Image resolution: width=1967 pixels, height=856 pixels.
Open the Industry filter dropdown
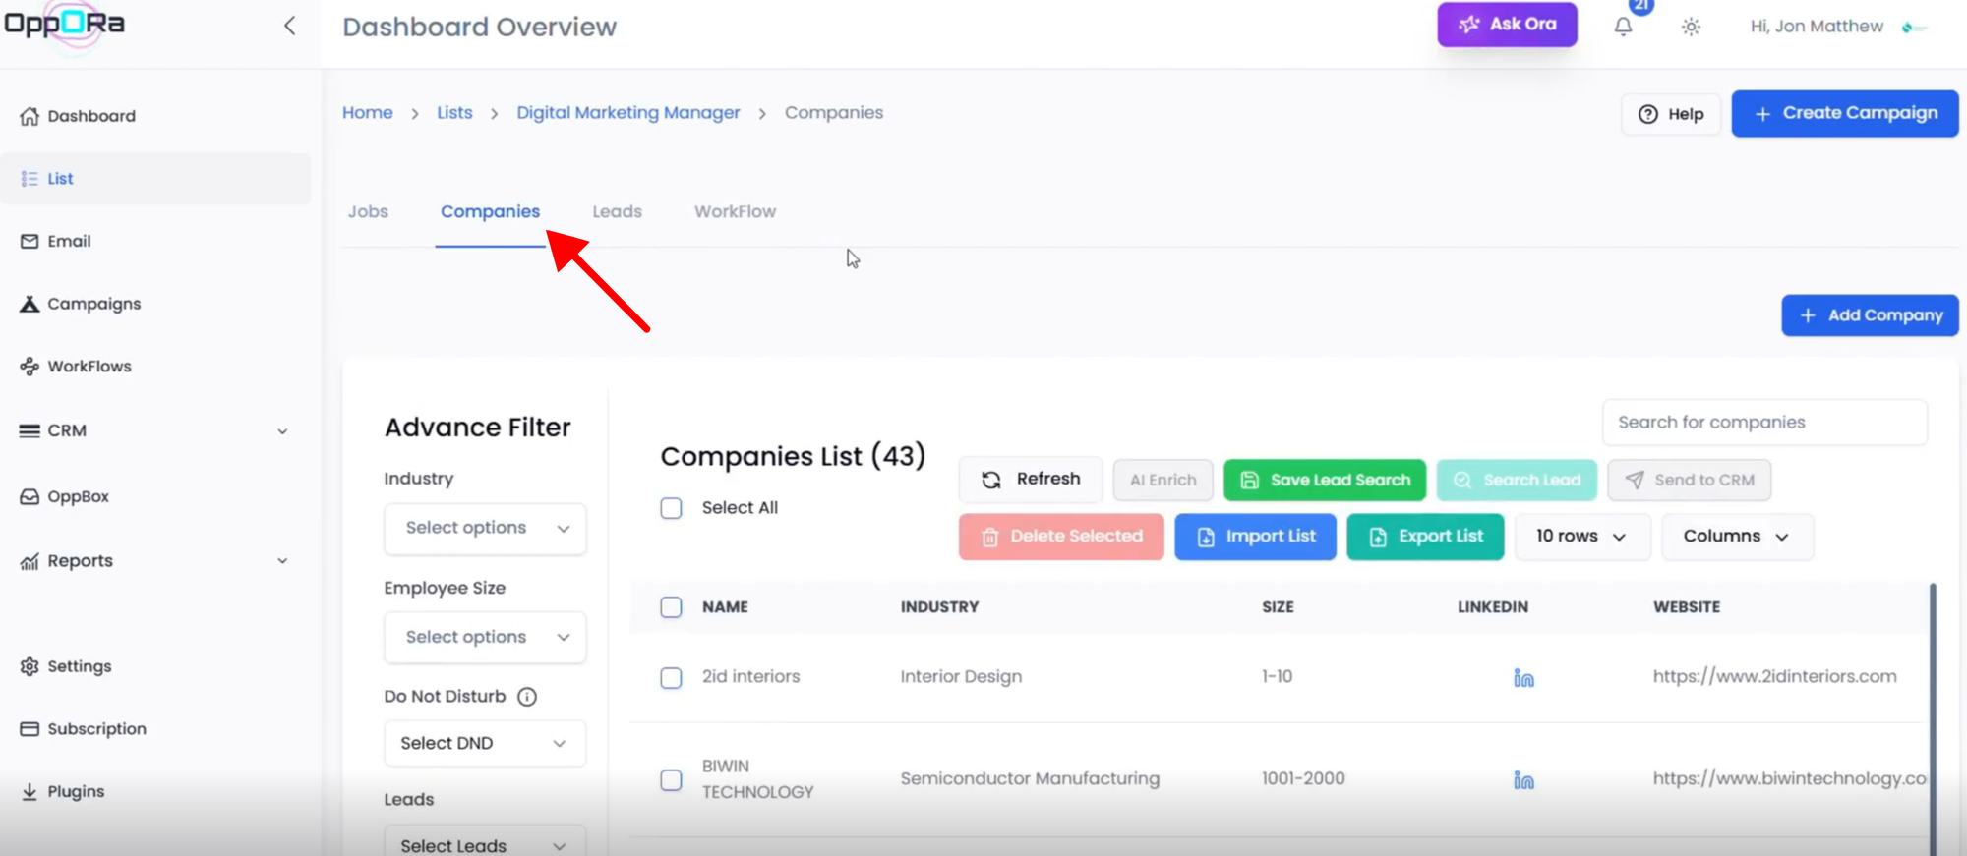click(486, 529)
